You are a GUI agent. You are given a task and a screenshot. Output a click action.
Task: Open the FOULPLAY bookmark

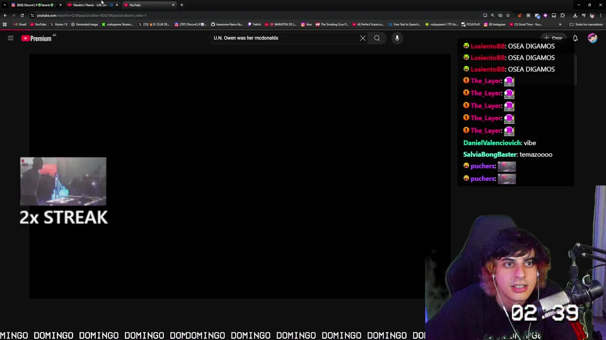[x=471, y=25]
